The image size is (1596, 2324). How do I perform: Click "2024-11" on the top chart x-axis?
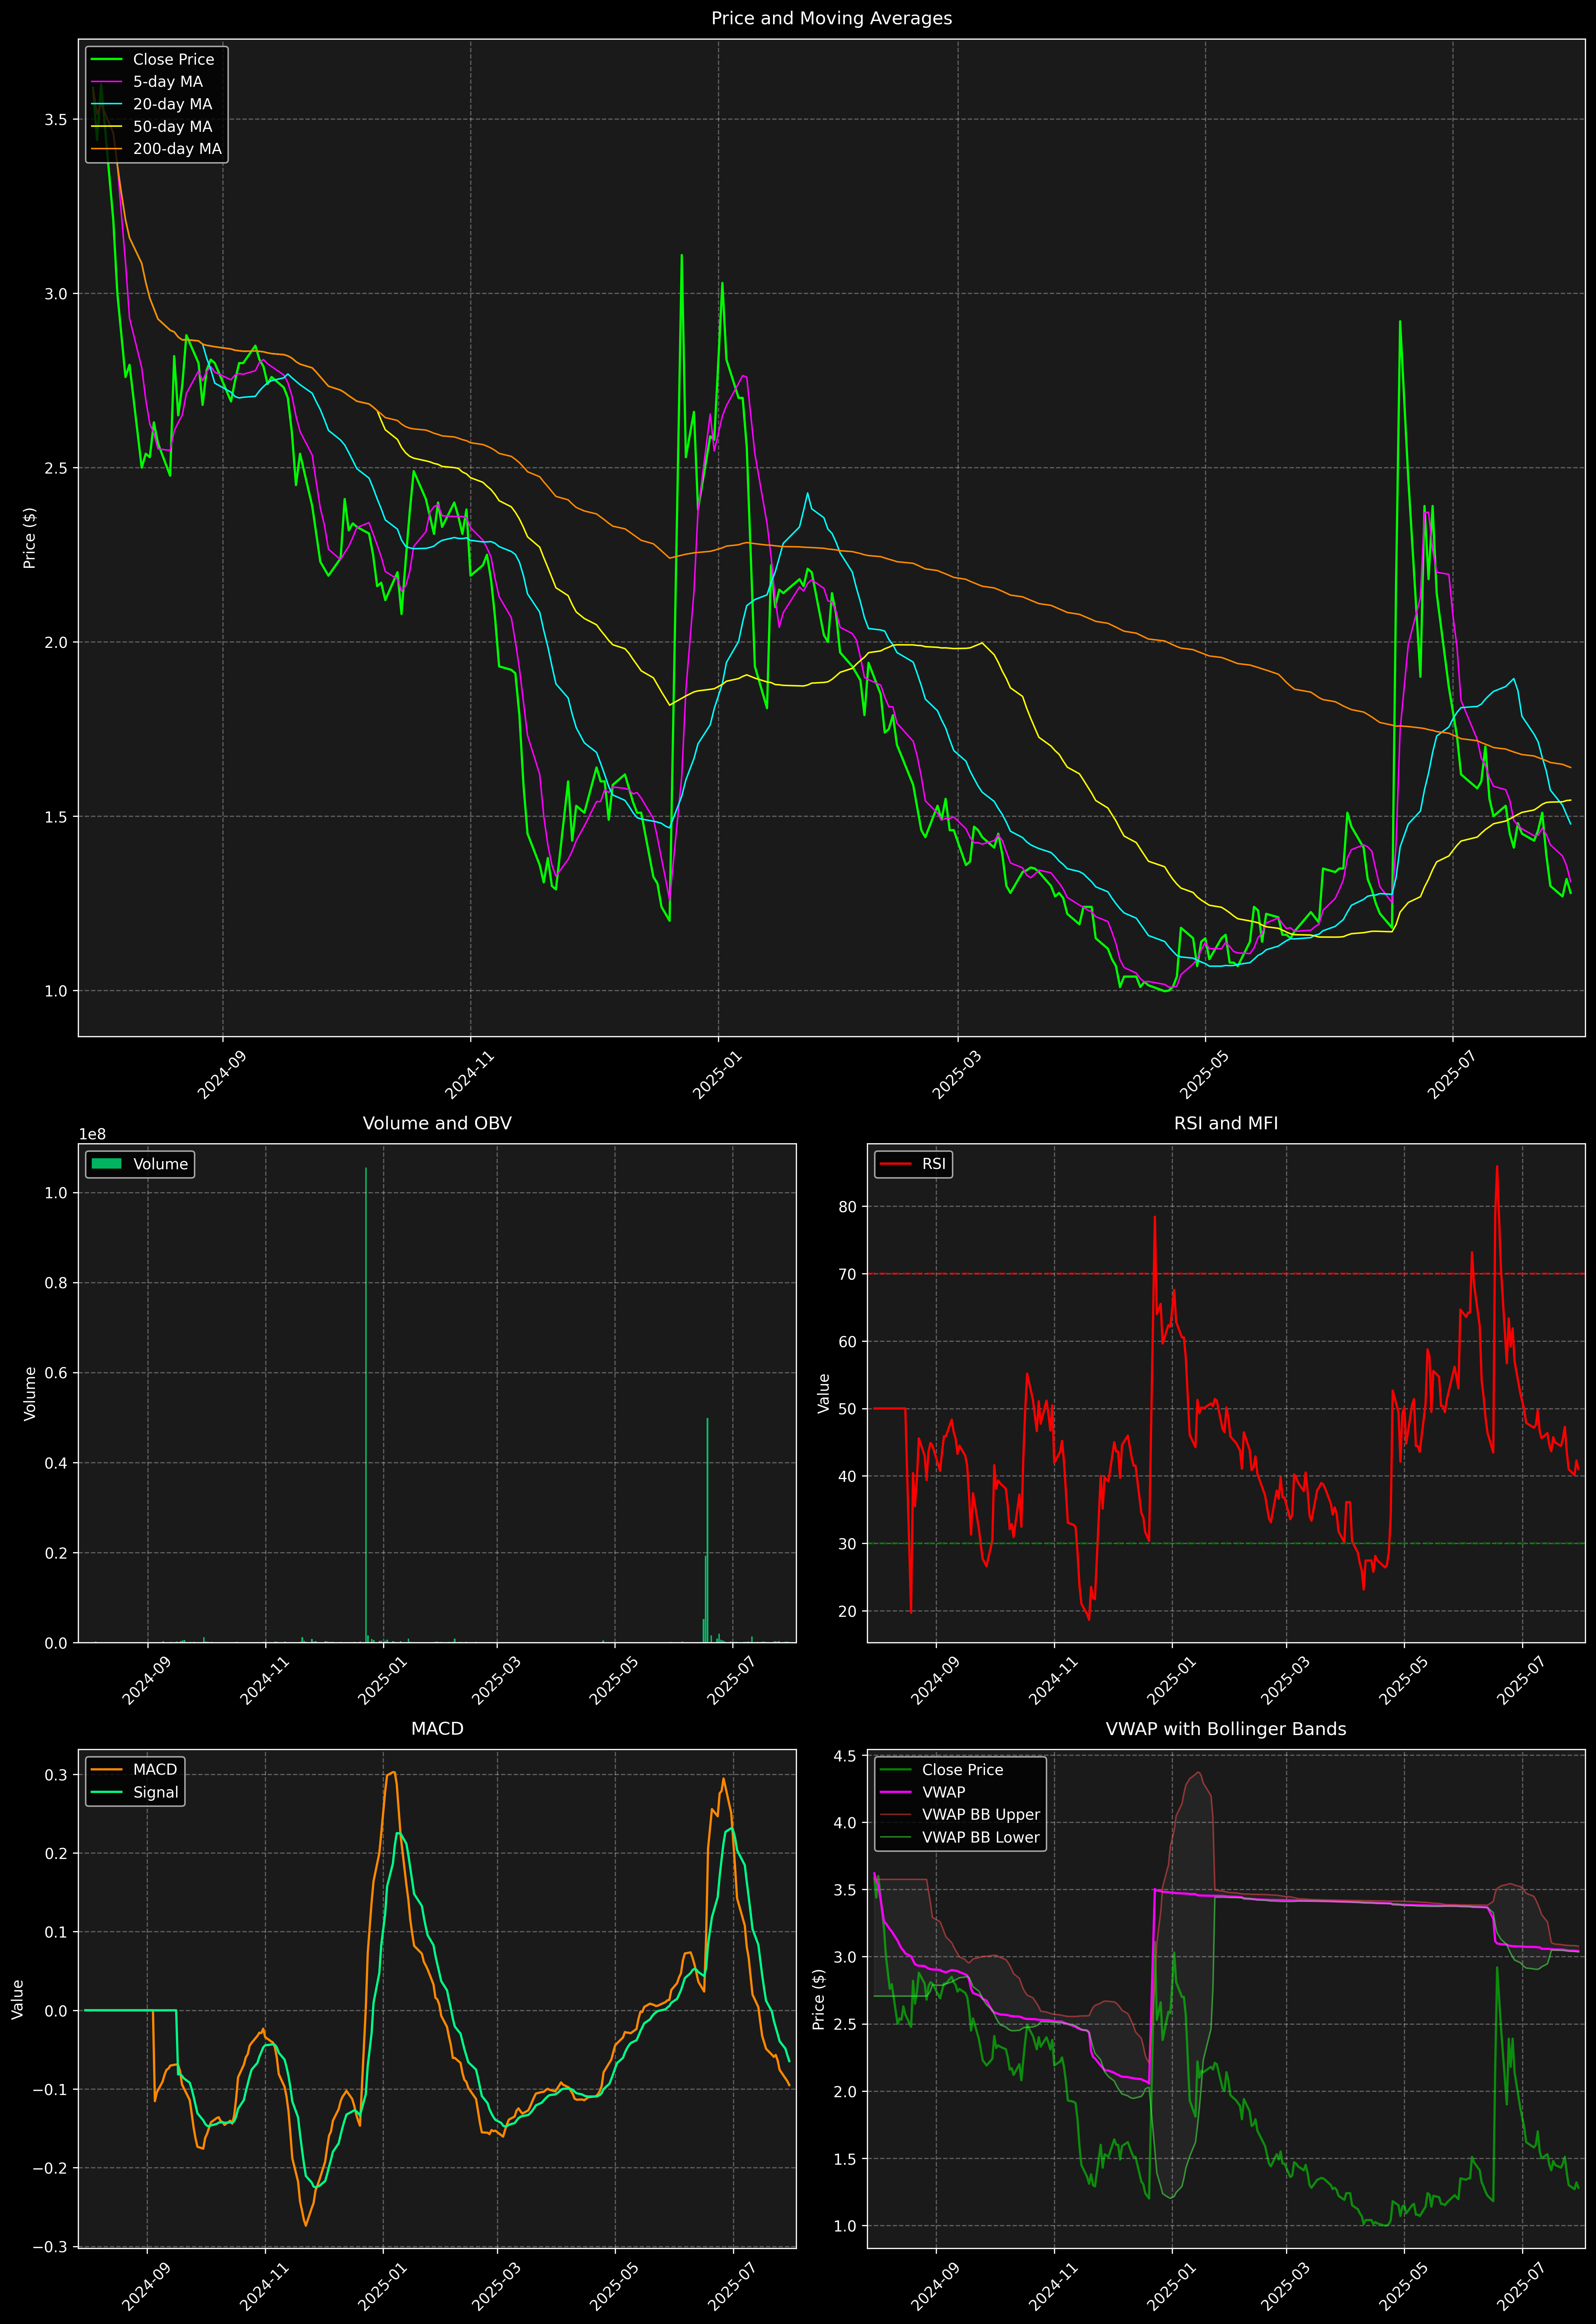470,1075
